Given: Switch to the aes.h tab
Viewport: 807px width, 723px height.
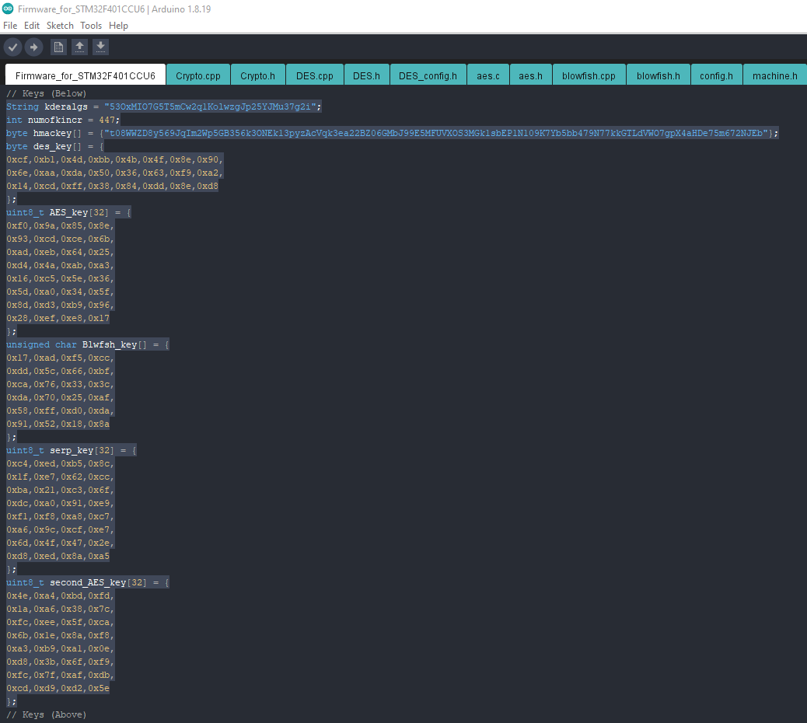Looking at the screenshot, I should pos(531,75).
